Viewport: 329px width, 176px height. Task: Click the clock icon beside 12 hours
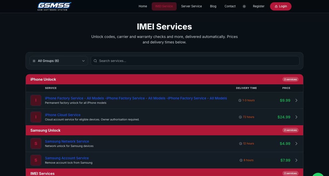[x=240, y=144]
